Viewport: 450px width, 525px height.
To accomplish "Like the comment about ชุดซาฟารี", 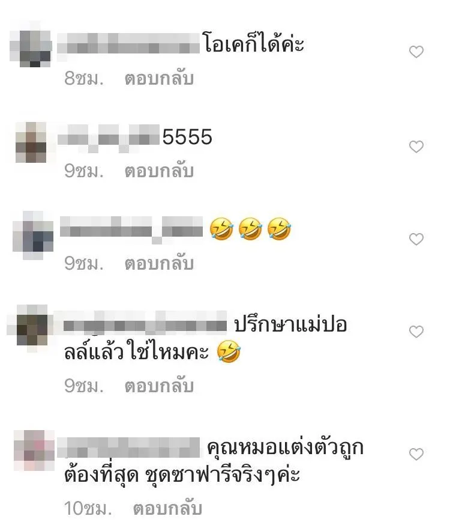I will 416,454.
